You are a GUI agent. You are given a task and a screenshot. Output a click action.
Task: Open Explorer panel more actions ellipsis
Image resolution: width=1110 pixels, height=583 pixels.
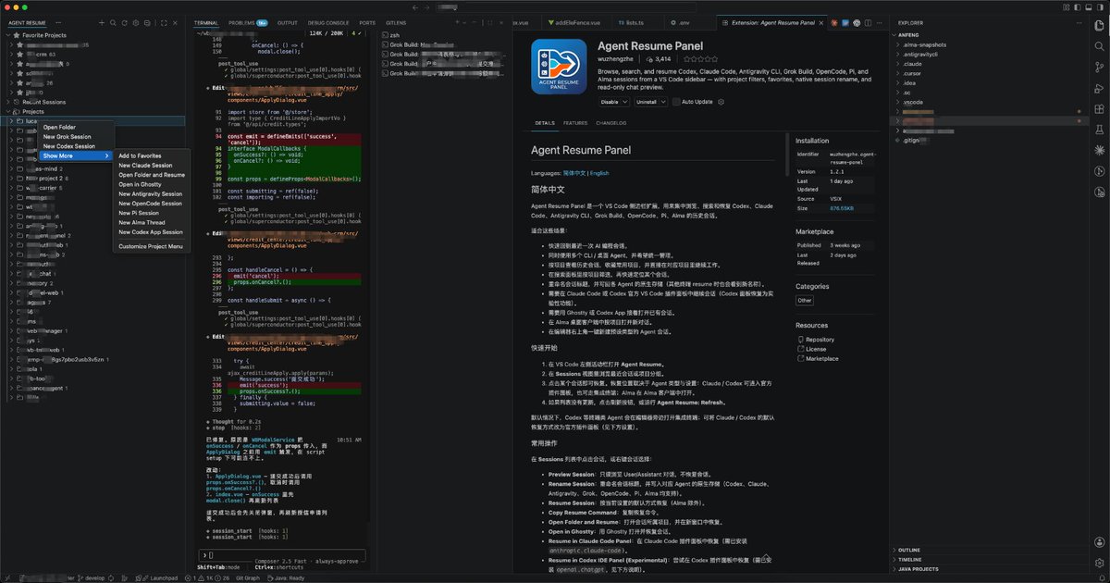[1079, 22]
